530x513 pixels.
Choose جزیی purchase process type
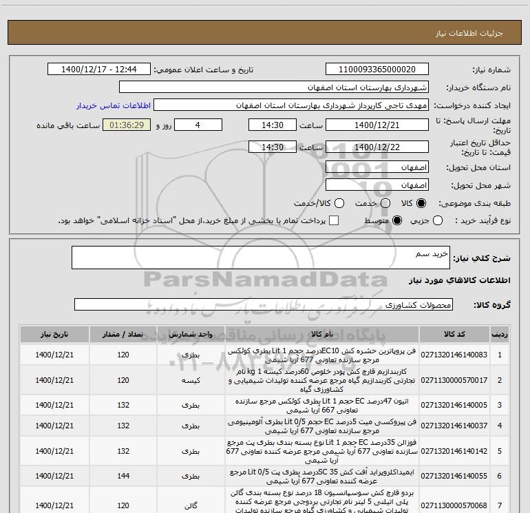point(437,220)
